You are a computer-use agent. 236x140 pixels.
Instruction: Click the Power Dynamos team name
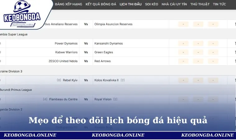pos(66,44)
